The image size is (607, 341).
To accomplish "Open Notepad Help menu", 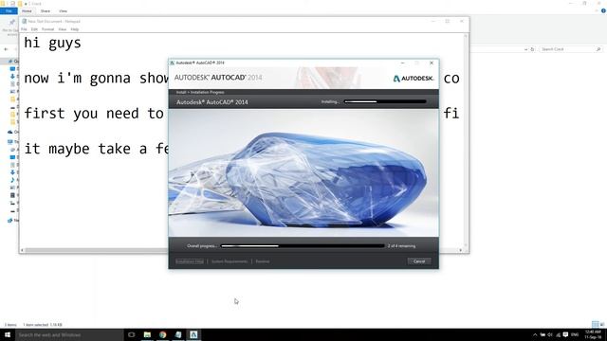I will click(75, 29).
